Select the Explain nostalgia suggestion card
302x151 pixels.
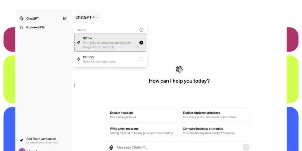pos(142,115)
